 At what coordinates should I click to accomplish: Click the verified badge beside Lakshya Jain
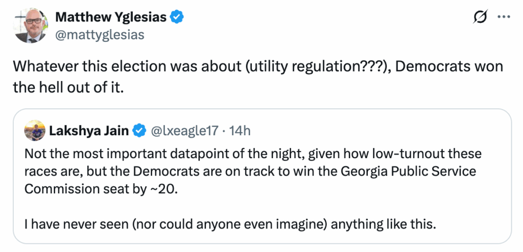(138, 132)
